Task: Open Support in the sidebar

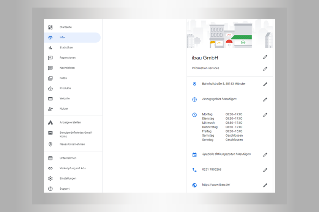Action: 73,189
